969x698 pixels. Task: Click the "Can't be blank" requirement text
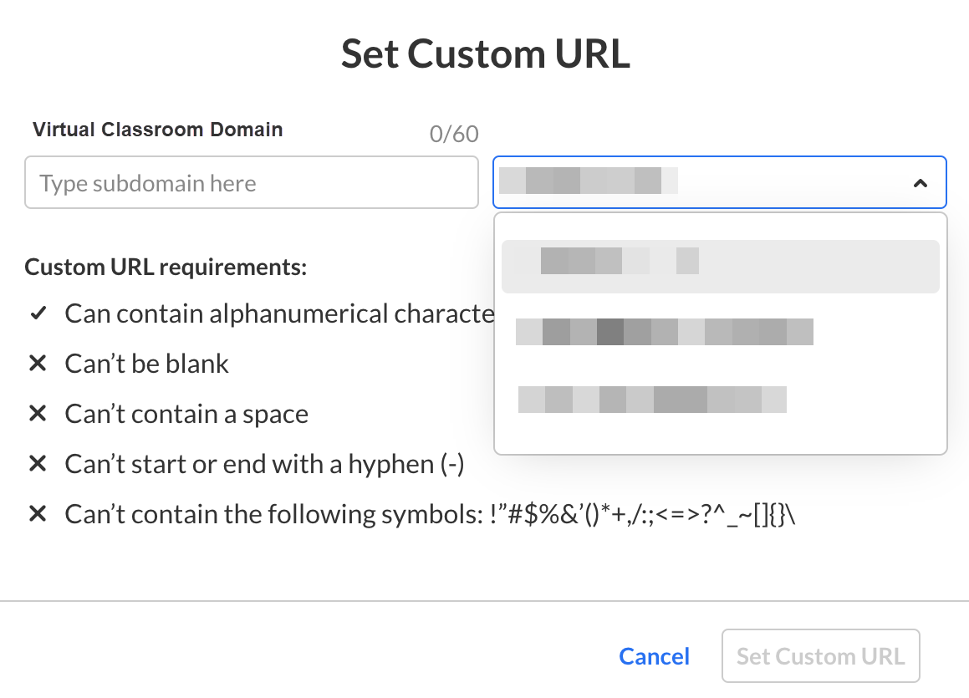(147, 364)
